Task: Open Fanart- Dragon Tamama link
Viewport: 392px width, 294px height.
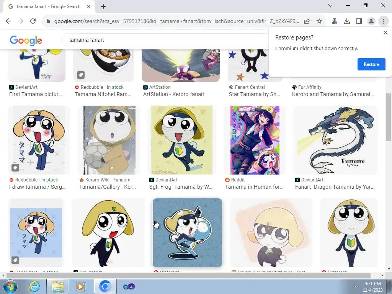Action: pyautogui.click(x=335, y=187)
